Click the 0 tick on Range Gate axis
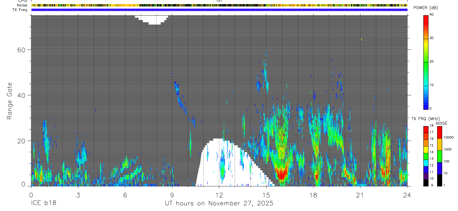 pos(23,184)
